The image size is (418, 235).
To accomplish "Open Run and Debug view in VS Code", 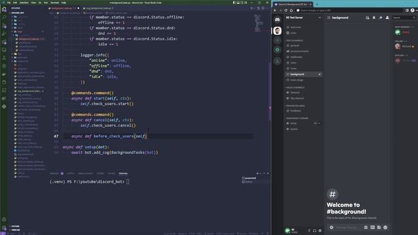I will coord(4,34).
